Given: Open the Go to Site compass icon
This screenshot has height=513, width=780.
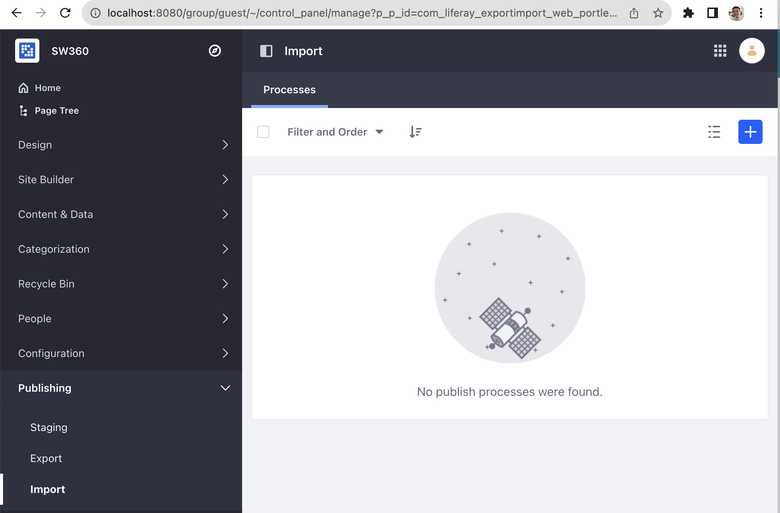Looking at the screenshot, I should [x=215, y=51].
